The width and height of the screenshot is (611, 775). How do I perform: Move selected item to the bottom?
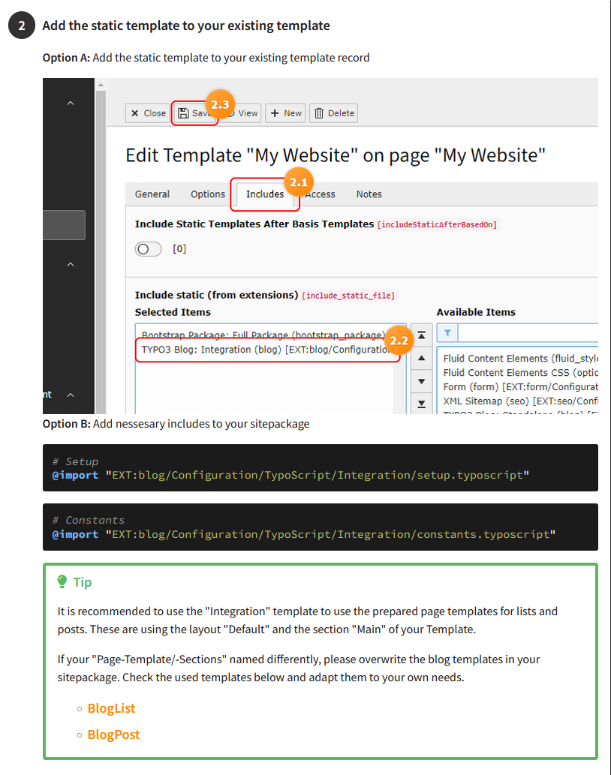click(422, 404)
